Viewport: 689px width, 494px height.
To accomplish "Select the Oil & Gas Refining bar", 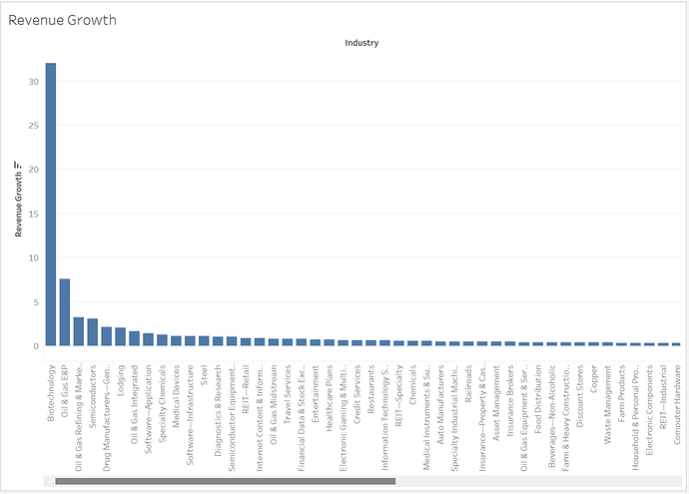I will tap(79, 331).
